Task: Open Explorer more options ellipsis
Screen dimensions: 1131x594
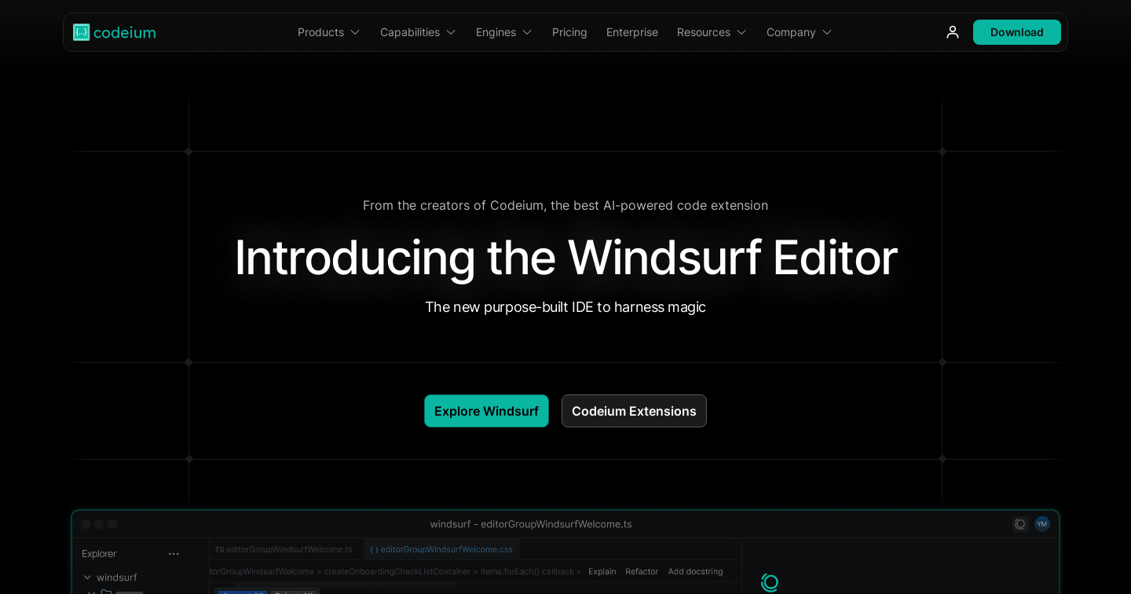Action: click(174, 554)
